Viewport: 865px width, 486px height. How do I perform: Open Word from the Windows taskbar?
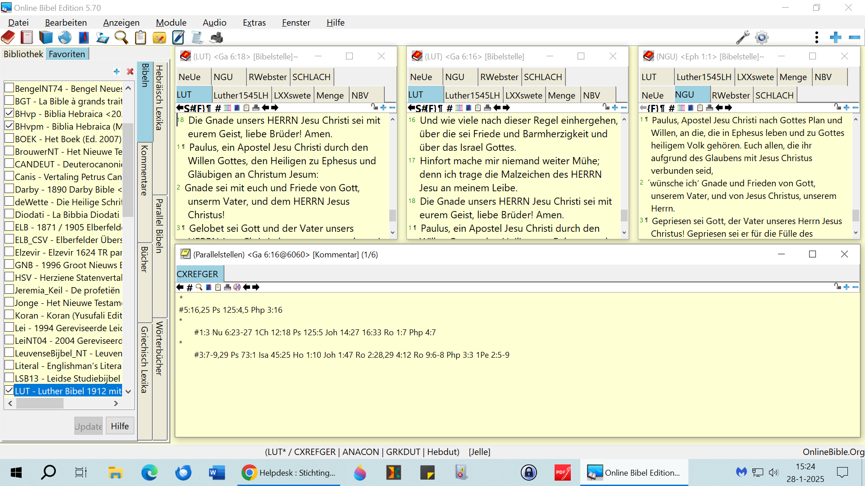217,472
